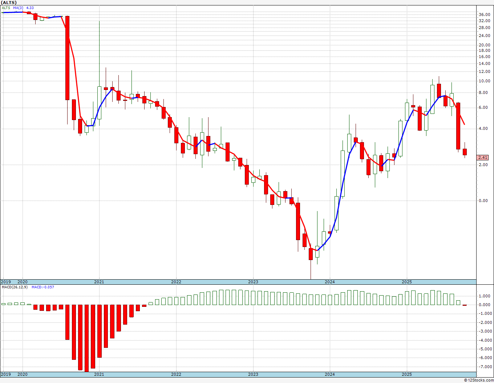Click 2025 on the price chart time axis

click(407, 282)
